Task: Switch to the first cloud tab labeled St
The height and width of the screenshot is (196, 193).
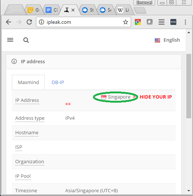Action: tap(88, 10)
